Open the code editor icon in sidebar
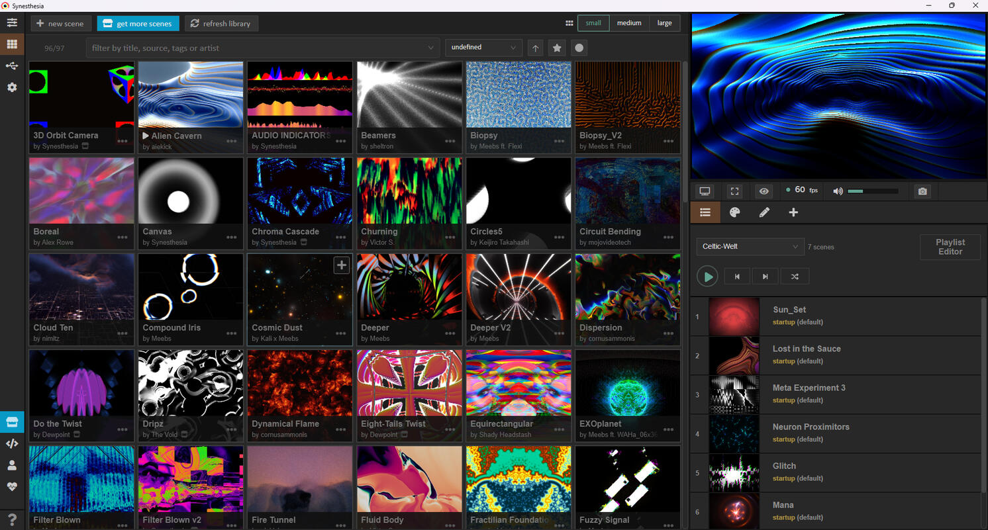The height and width of the screenshot is (530, 988). coord(12,444)
